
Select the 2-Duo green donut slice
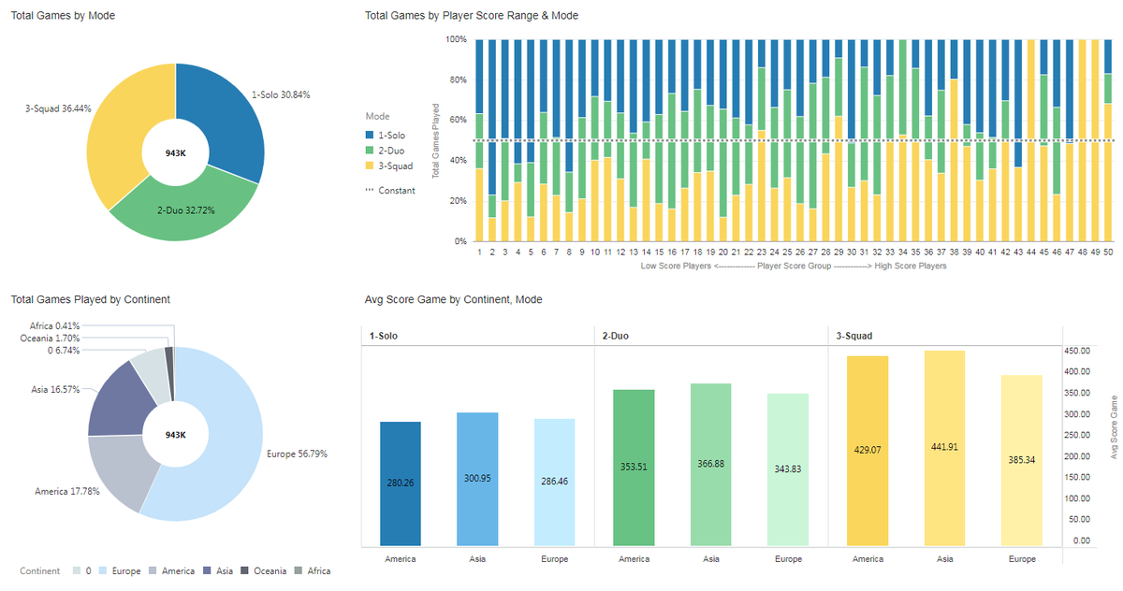click(182, 211)
